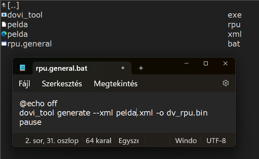Click the Notepad app icon in title bar

coord(23,68)
